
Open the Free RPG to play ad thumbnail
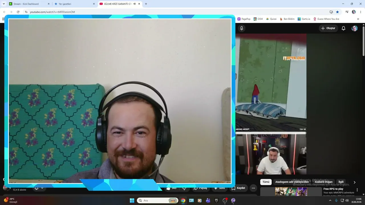click(291, 192)
